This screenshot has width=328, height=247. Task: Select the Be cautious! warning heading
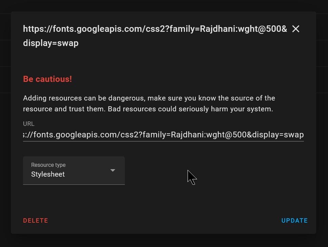(x=47, y=79)
